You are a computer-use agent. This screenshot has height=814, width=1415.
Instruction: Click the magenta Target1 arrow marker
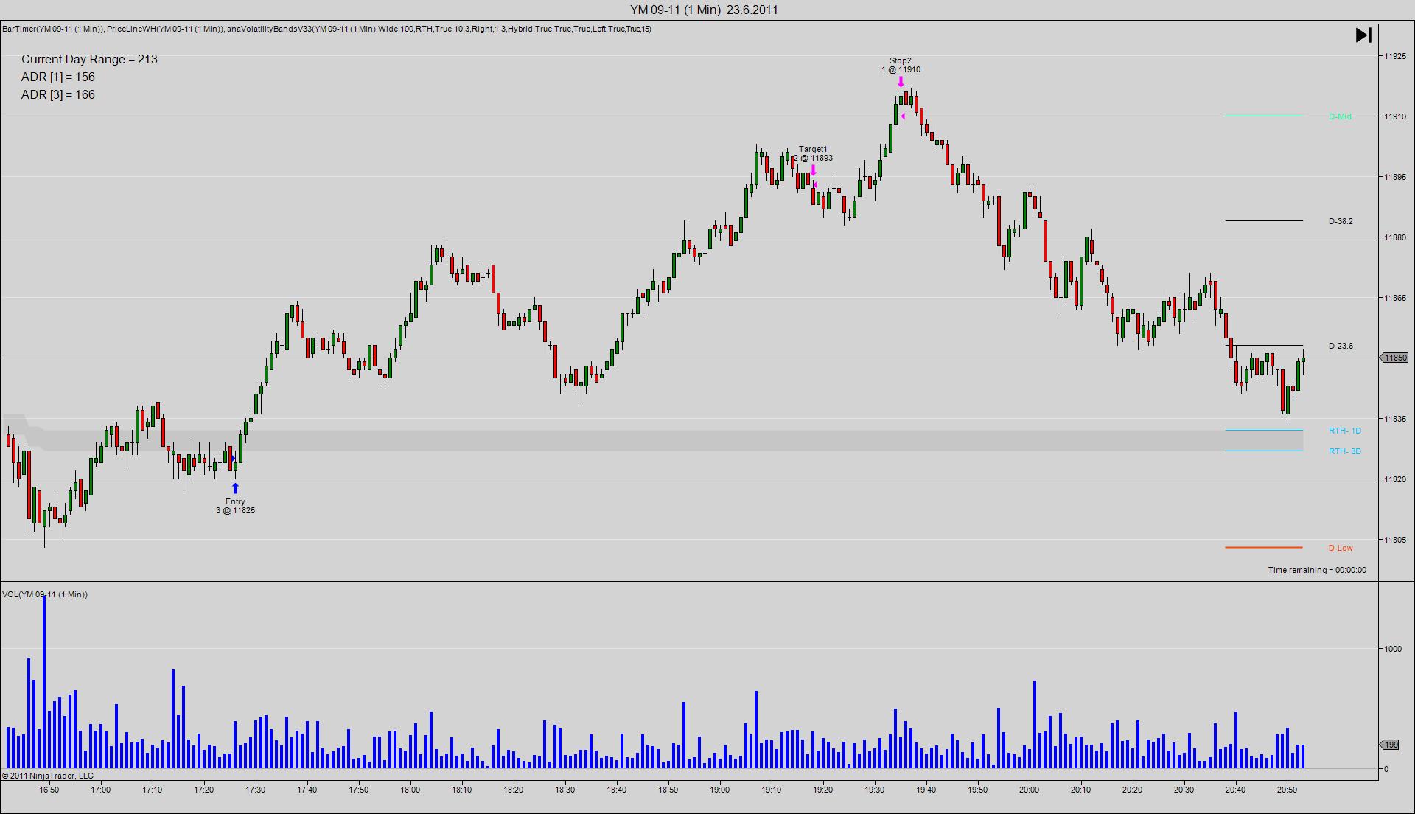pyautogui.click(x=813, y=170)
